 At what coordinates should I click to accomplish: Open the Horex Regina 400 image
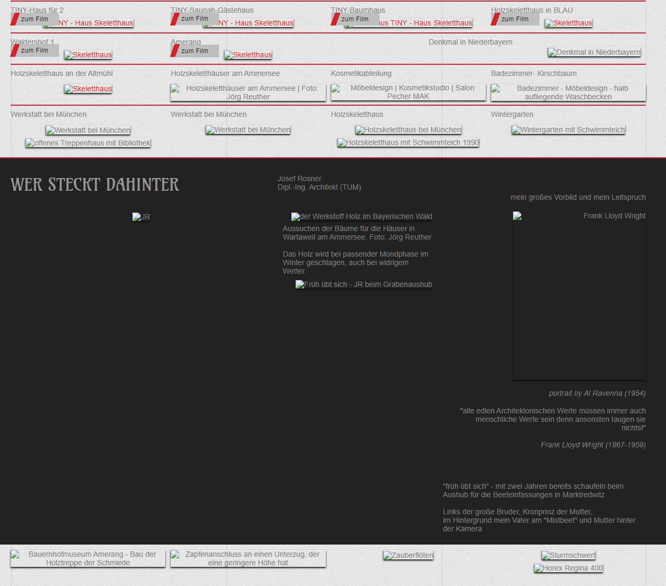[x=568, y=568]
